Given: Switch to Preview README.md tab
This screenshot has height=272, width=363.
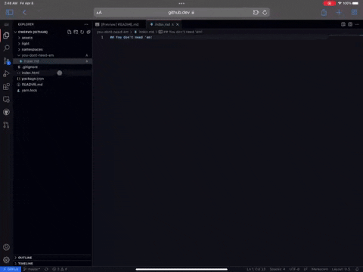Looking at the screenshot, I should point(119,24).
